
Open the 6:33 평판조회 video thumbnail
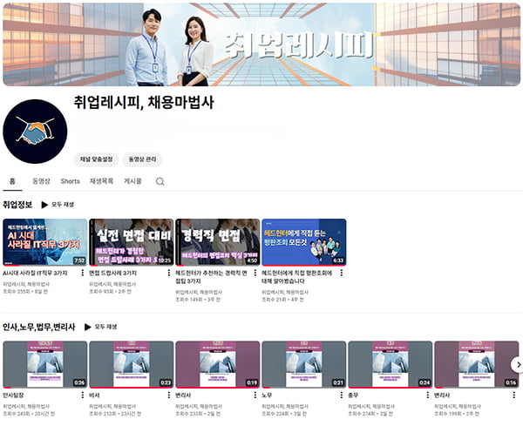coord(303,241)
